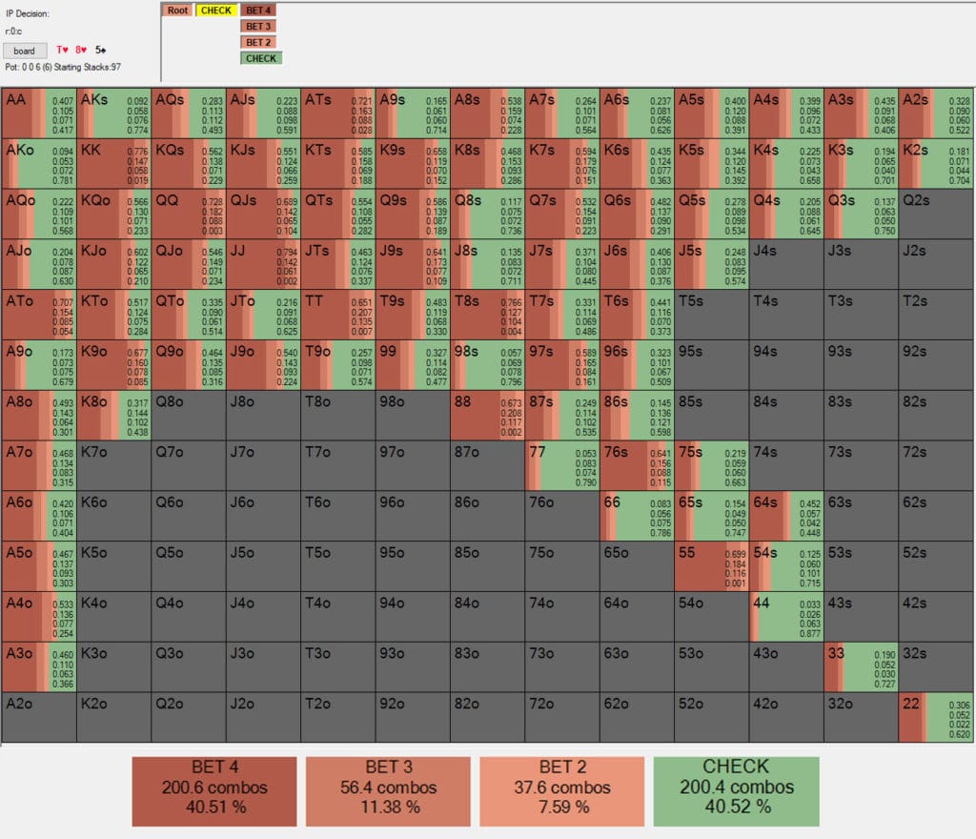
Task: Select the yellow CHECK node
Action: click(215, 10)
